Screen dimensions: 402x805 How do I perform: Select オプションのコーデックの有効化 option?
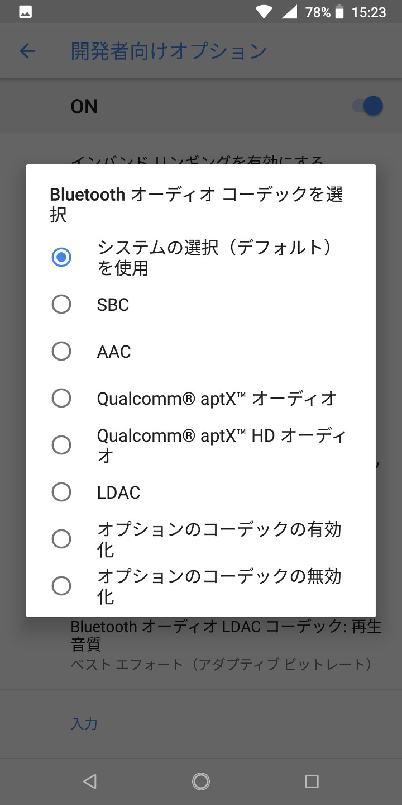click(61, 539)
